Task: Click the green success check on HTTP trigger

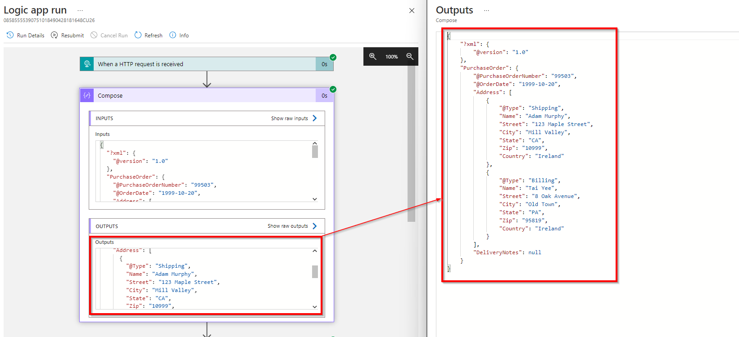Action: pyautogui.click(x=333, y=57)
